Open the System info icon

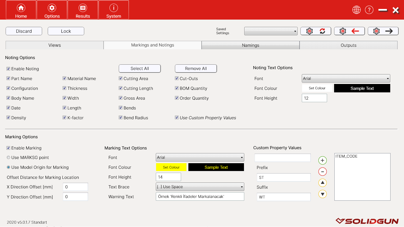[x=114, y=8]
